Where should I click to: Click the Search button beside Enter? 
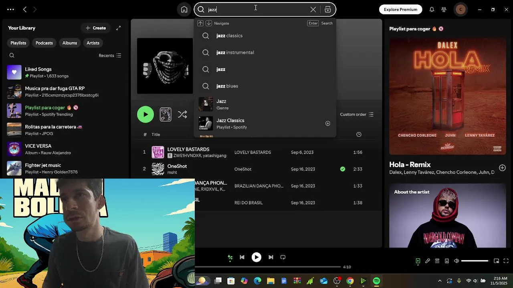(327, 23)
